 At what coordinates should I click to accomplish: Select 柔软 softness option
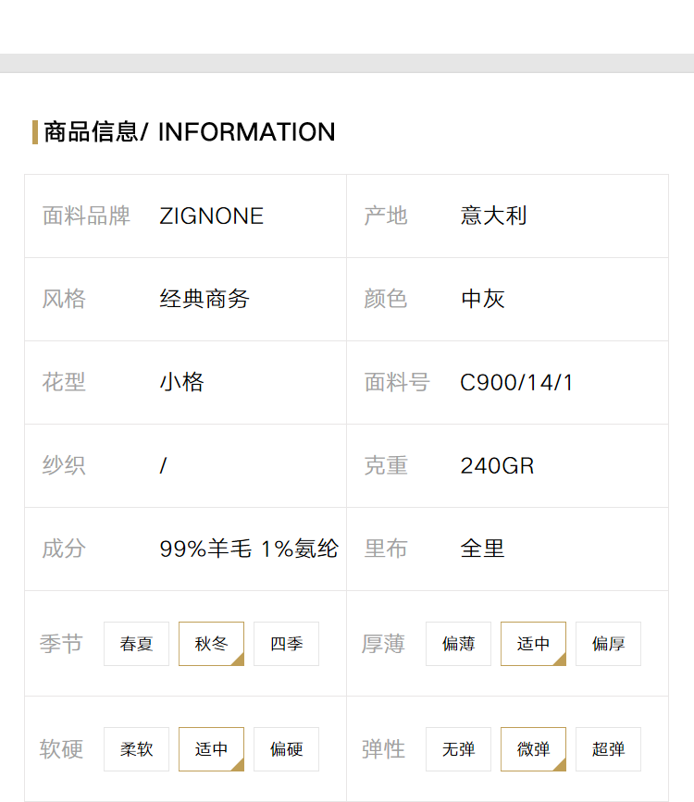[136, 749]
